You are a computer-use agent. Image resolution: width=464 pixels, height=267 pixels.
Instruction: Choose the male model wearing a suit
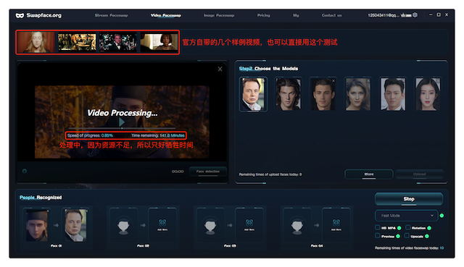[x=393, y=94]
